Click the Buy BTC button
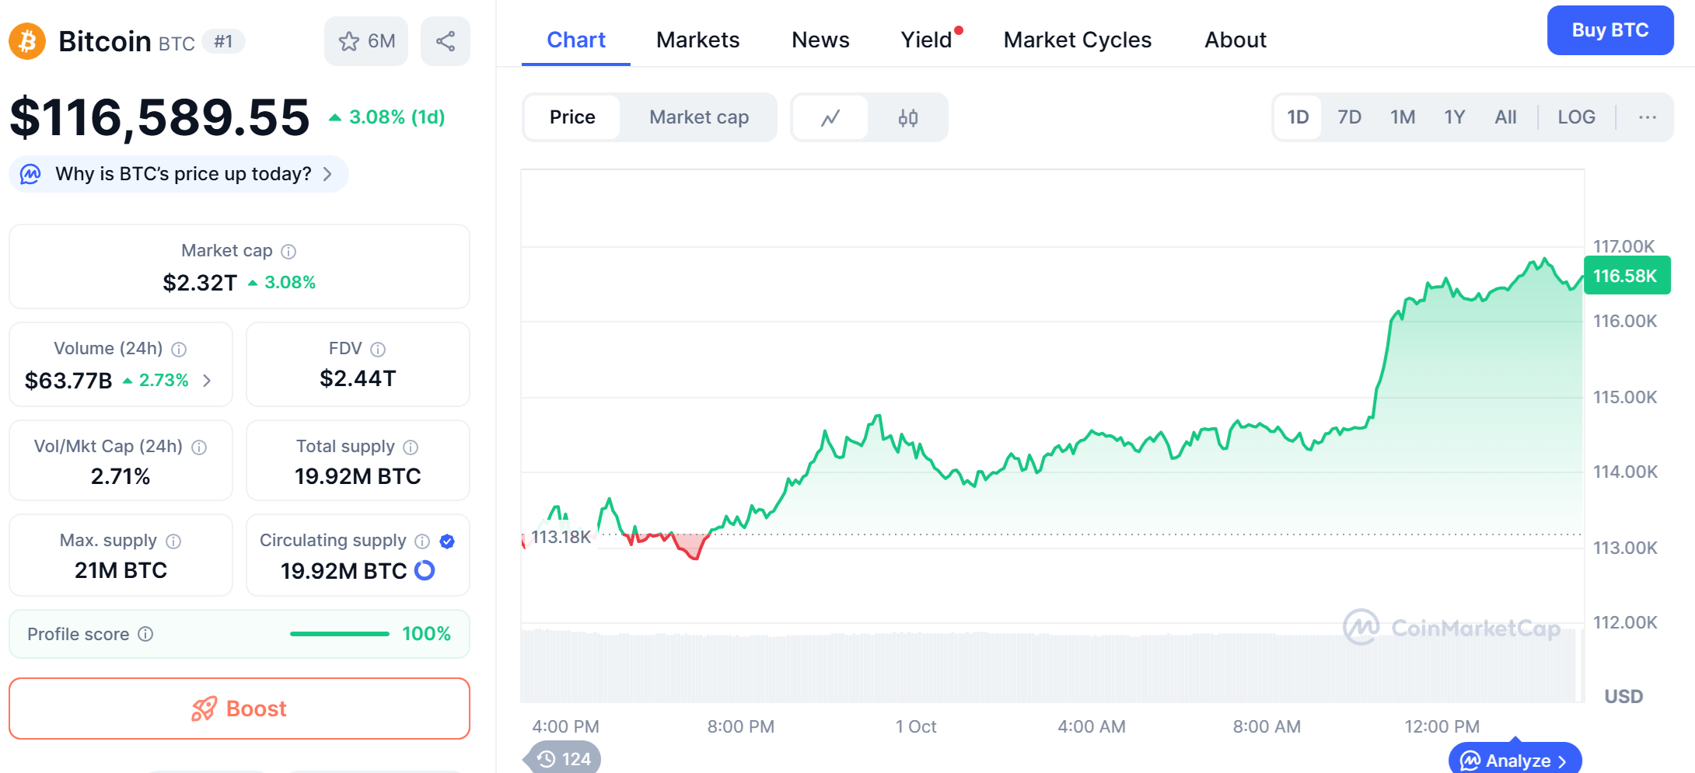The image size is (1695, 773). (1609, 30)
